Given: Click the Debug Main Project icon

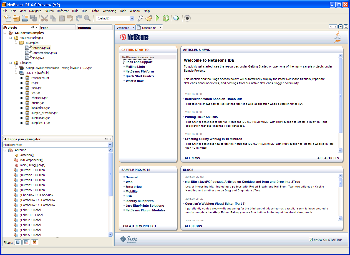Looking at the screenshot, I should 166,18.
